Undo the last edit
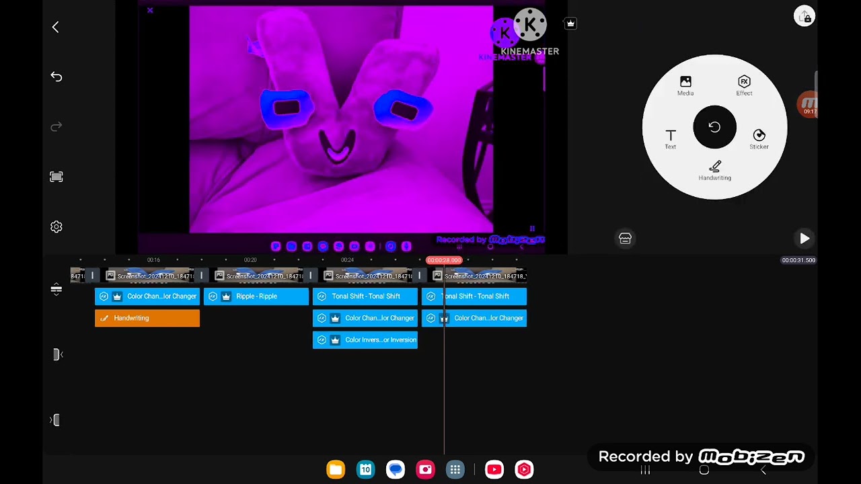The image size is (861, 484). tap(57, 77)
